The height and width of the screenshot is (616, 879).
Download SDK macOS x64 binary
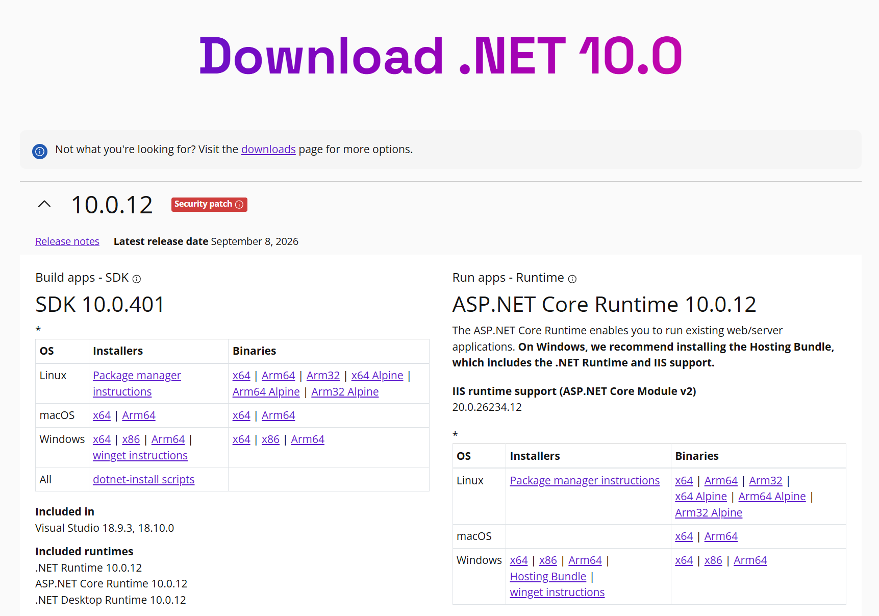pos(241,415)
